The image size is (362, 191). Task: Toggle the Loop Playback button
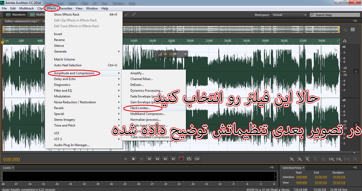click(x=189, y=159)
